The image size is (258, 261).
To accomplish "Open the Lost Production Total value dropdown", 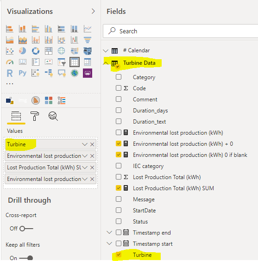I will [x=85, y=168].
